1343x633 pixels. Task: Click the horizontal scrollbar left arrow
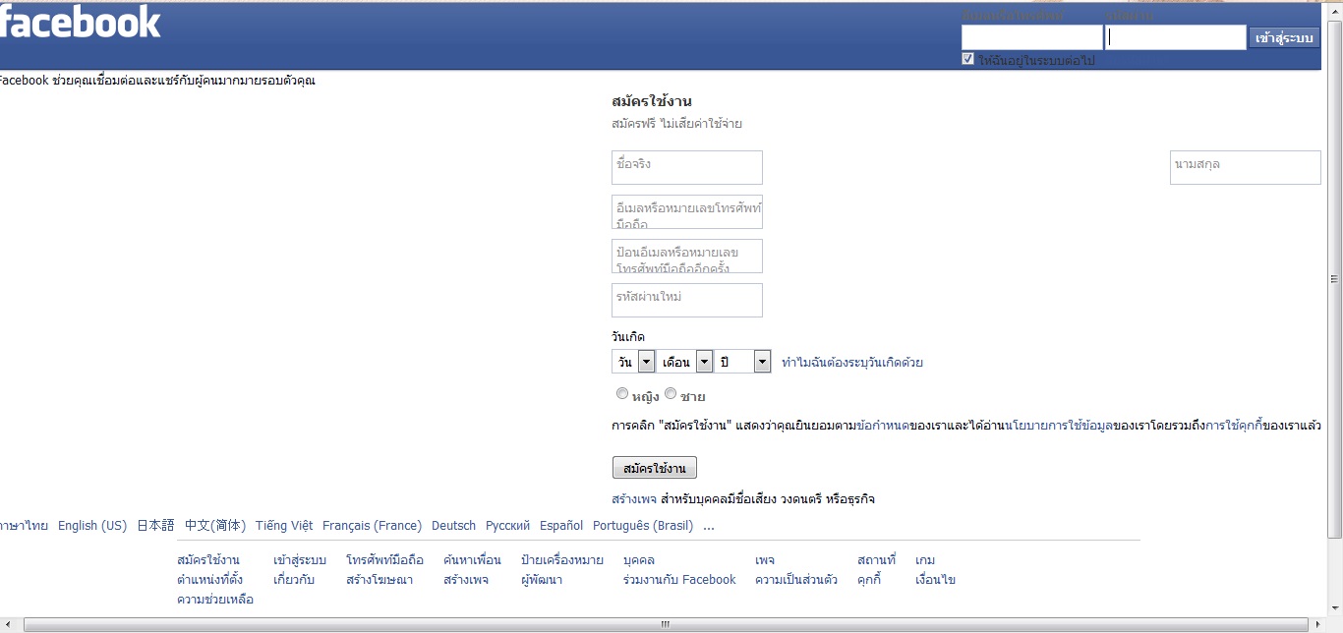pos(9,624)
